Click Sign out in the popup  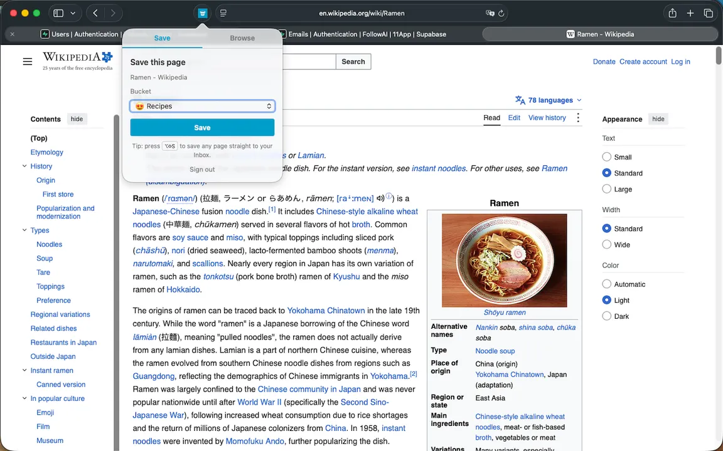[x=202, y=169]
